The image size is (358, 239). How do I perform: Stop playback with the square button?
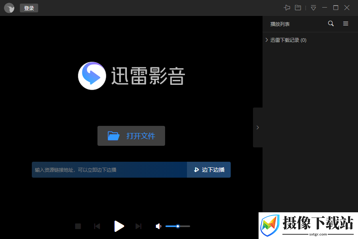pyautogui.click(x=78, y=226)
